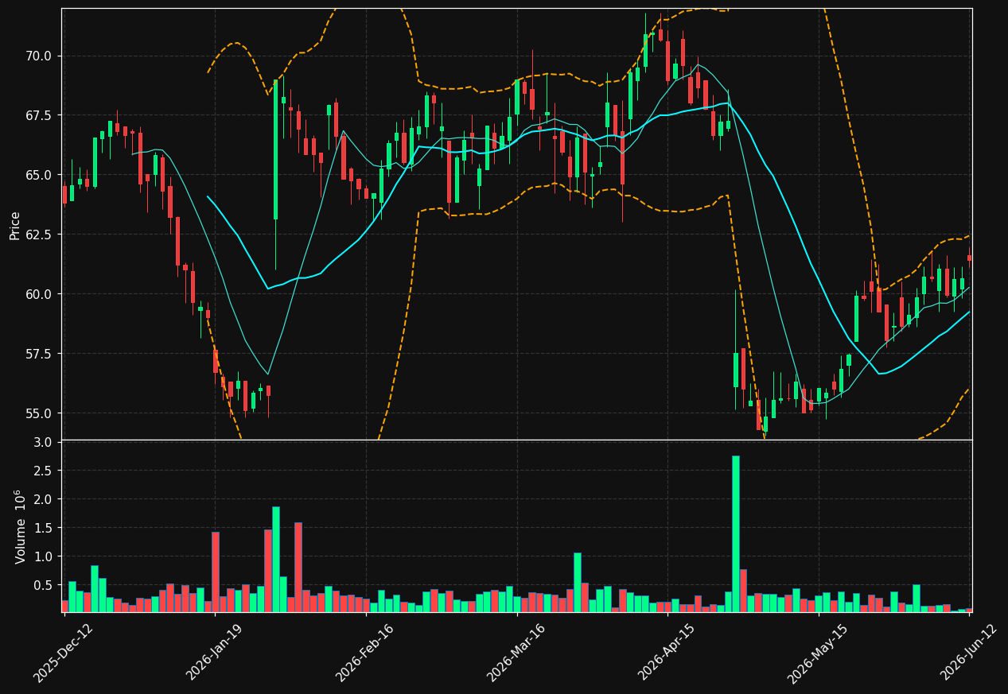This screenshot has height=694, width=1008.
Task: Click the 62.5 price axis tick
Action: (x=39, y=235)
